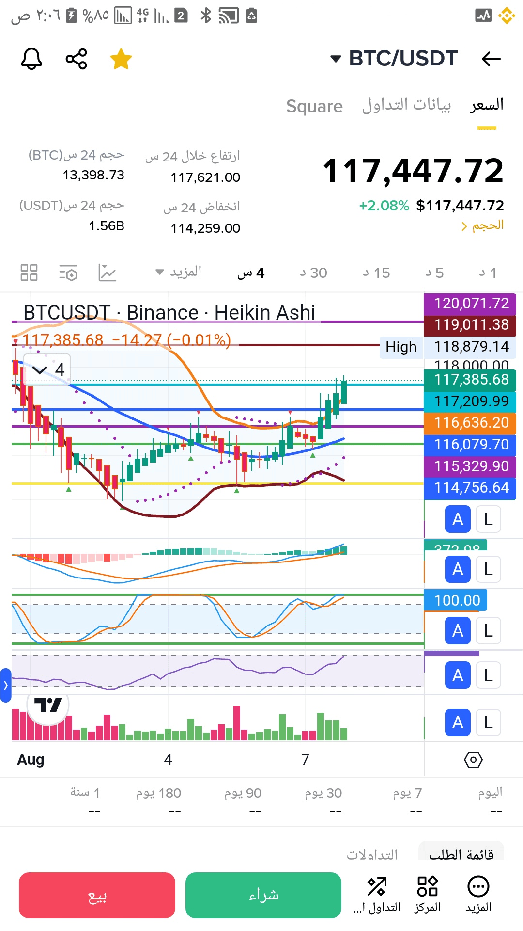Toggle auto scale A on MACD pane
Viewport: 523px width, 931px height.
coord(458,569)
